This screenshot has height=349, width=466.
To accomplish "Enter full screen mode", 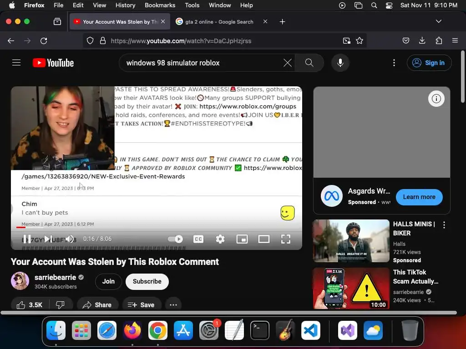I will click(x=286, y=239).
